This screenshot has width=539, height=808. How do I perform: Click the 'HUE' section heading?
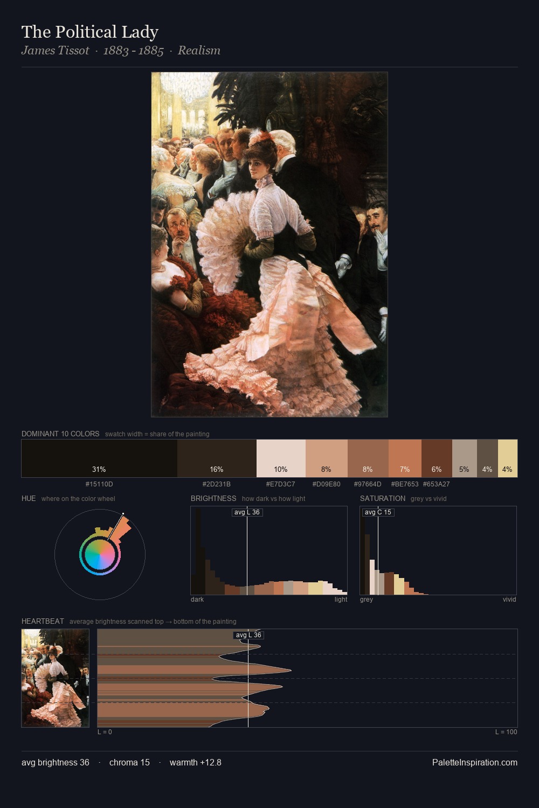coord(29,499)
